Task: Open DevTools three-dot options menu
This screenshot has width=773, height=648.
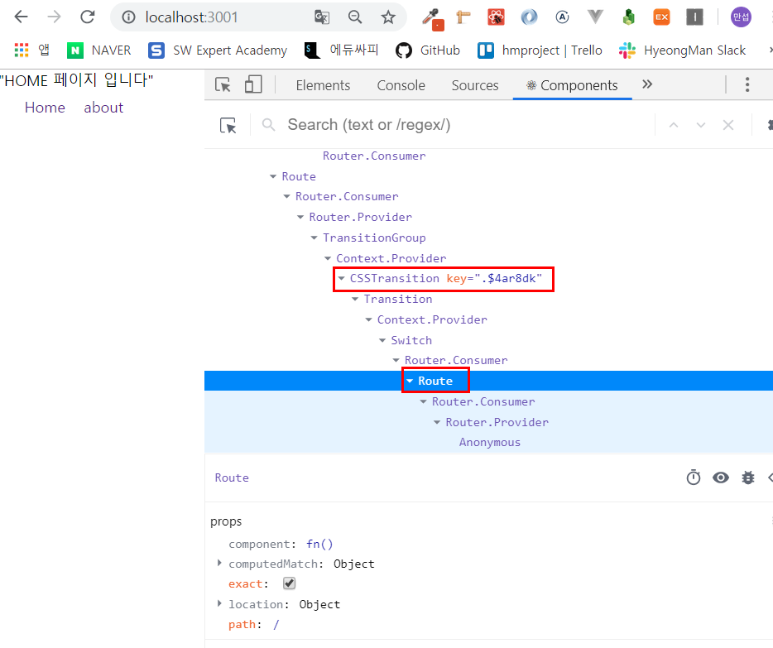Action: pyautogui.click(x=747, y=84)
